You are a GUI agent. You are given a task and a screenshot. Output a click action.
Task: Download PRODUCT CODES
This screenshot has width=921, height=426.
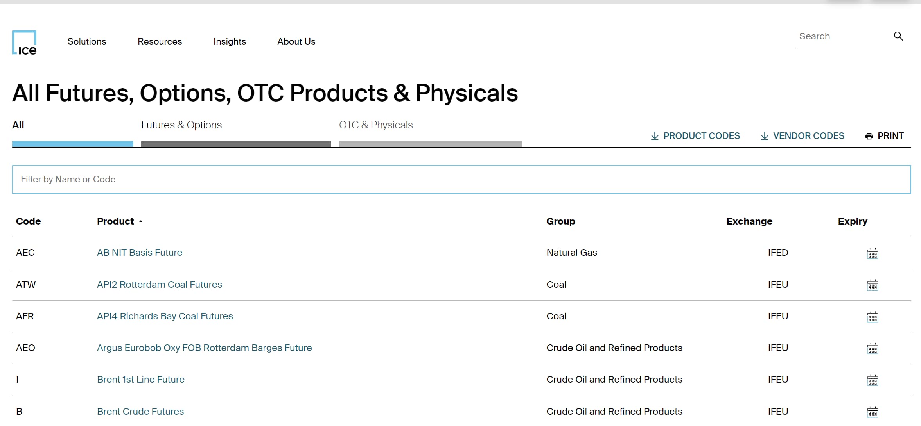pos(695,136)
